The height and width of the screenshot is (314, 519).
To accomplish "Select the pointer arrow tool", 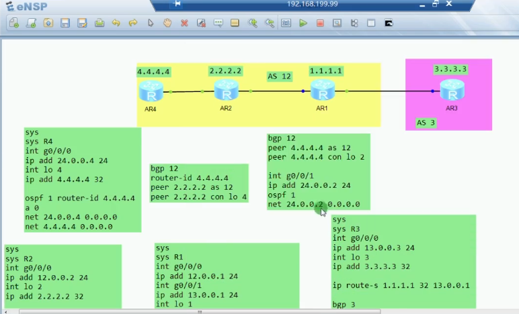I will [x=151, y=23].
